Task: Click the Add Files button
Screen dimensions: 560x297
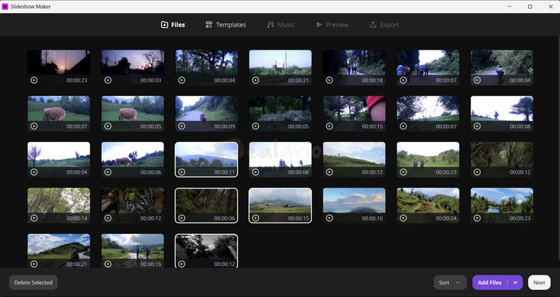Action: tap(490, 282)
